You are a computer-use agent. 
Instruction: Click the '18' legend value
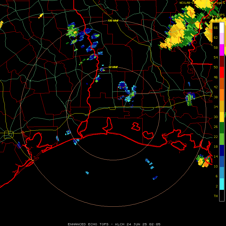pos(216,147)
